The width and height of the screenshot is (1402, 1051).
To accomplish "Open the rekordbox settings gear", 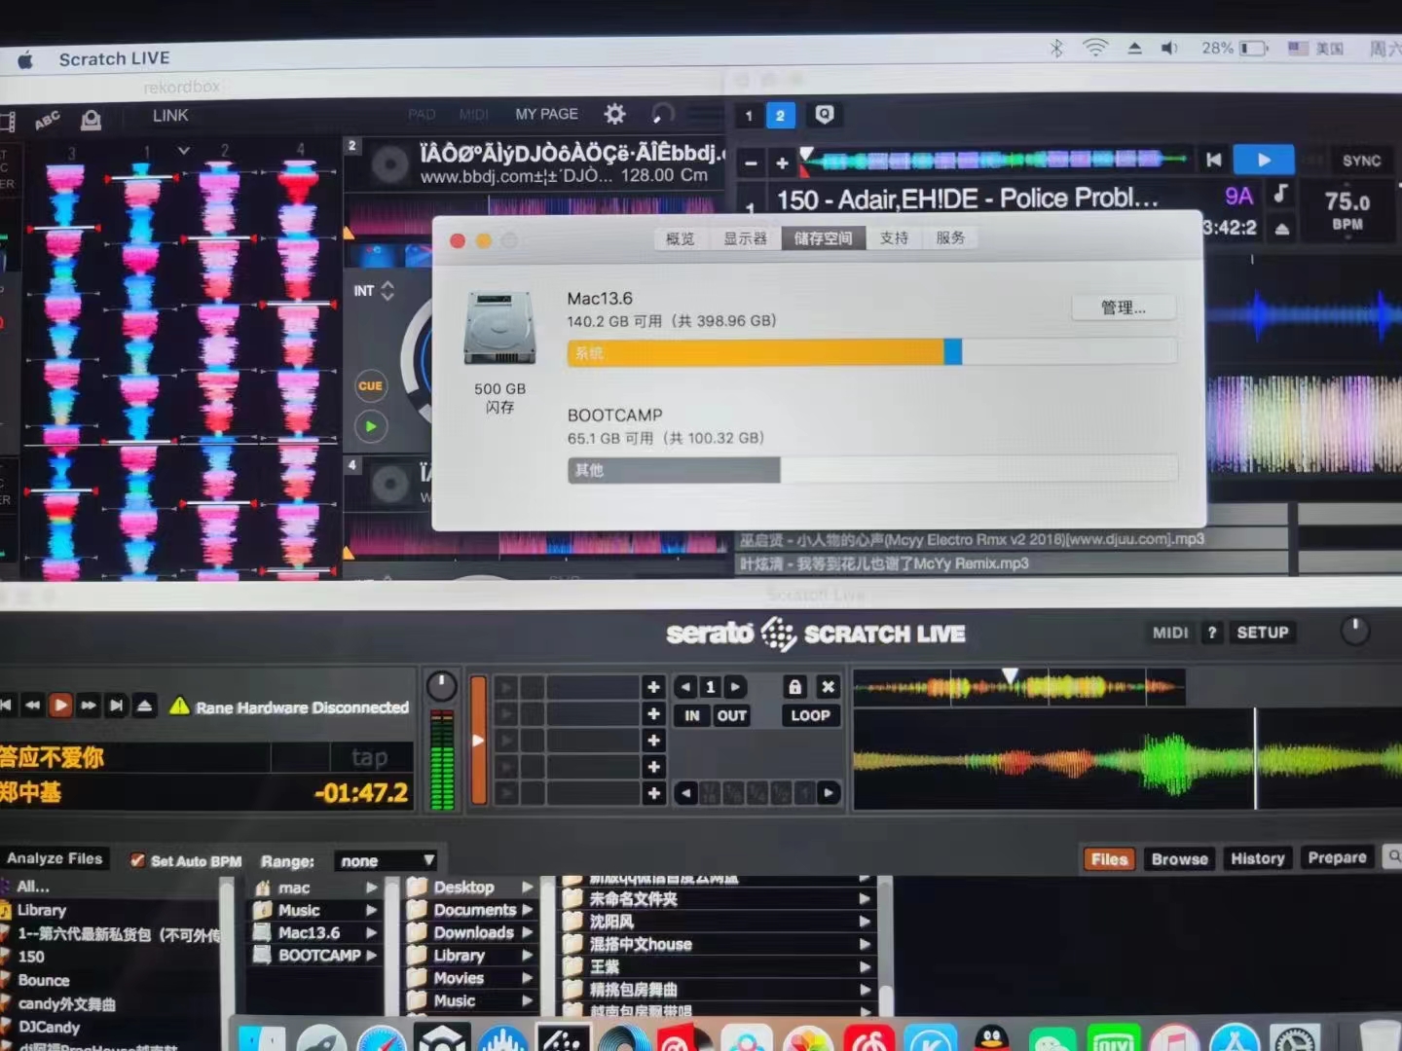I will (614, 114).
